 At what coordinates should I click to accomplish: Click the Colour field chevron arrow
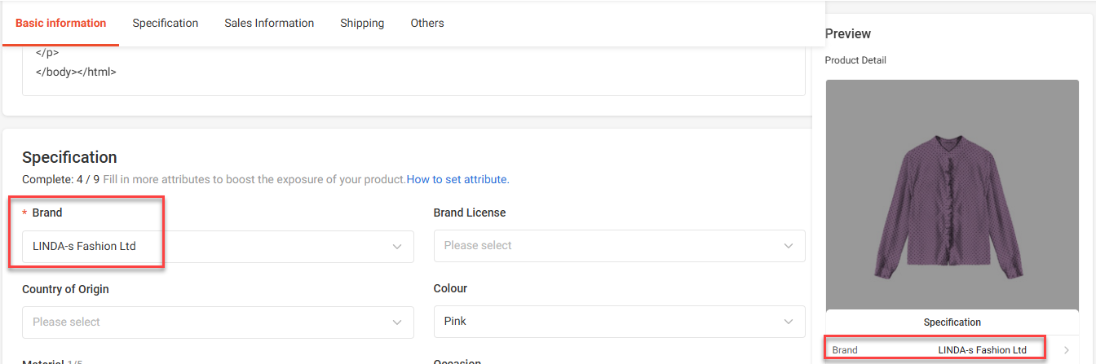tap(789, 322)
